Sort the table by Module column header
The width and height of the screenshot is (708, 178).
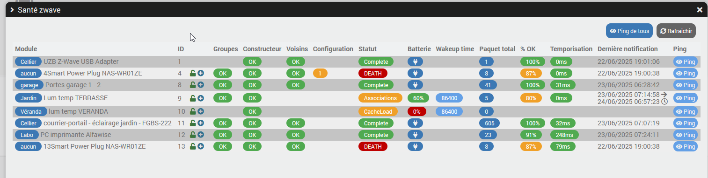(x=26, y=49)
